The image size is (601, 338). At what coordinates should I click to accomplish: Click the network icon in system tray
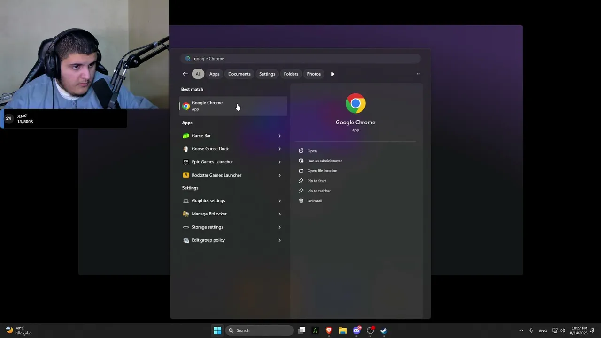pos(555,330)
